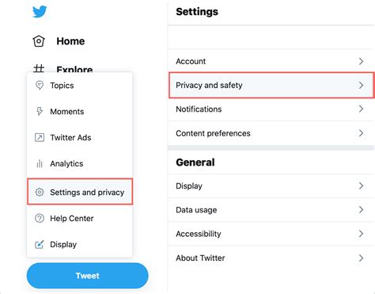The width and height of the screenshot is (375, 294).
Task: Open Privacy and safety chevron arrow
Action: (x=361, y=85)
